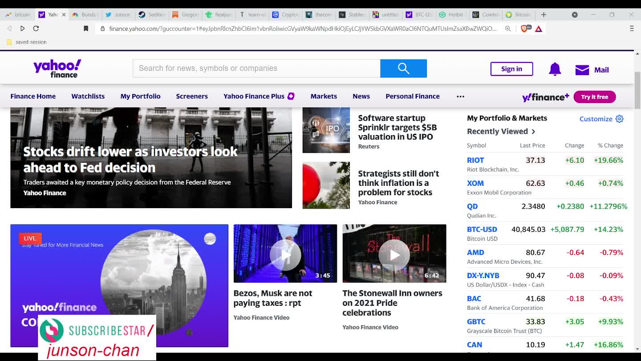Reload the page with the refresh icon

point(36,28)
